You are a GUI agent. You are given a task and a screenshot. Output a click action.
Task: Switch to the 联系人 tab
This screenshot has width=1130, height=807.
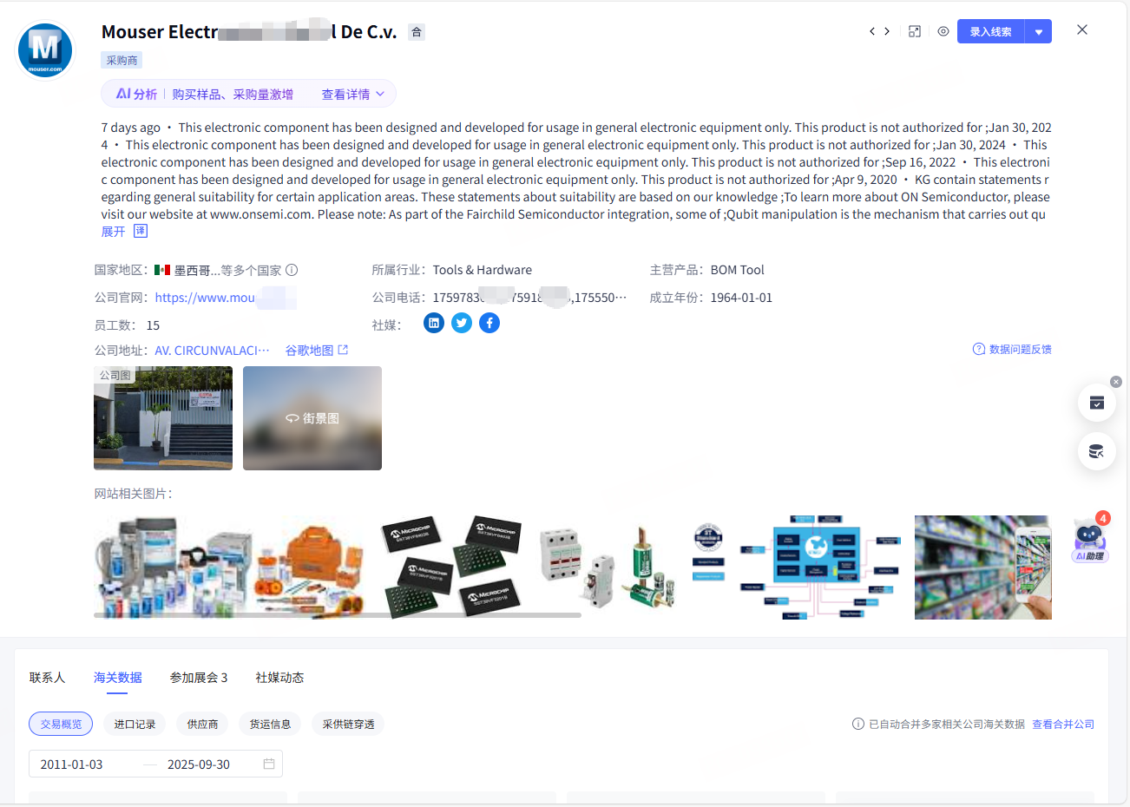[x=47, y=677]
